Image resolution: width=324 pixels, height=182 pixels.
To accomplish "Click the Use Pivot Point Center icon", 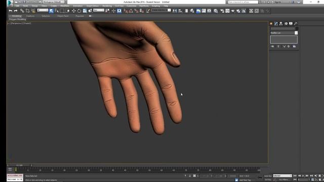I will pos(107,11).
